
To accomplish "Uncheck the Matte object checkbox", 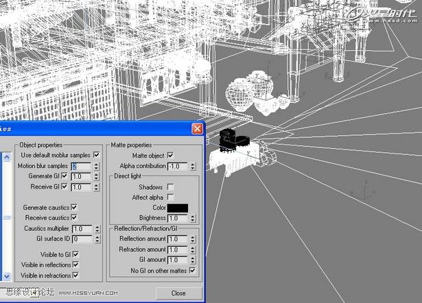I will [170, 156].
